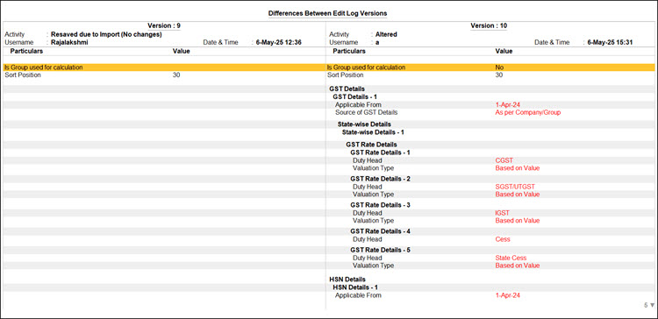Expand the GST Details section
Image resolution: width=658 pixels, height=319 pixels.
click(347, 89)
